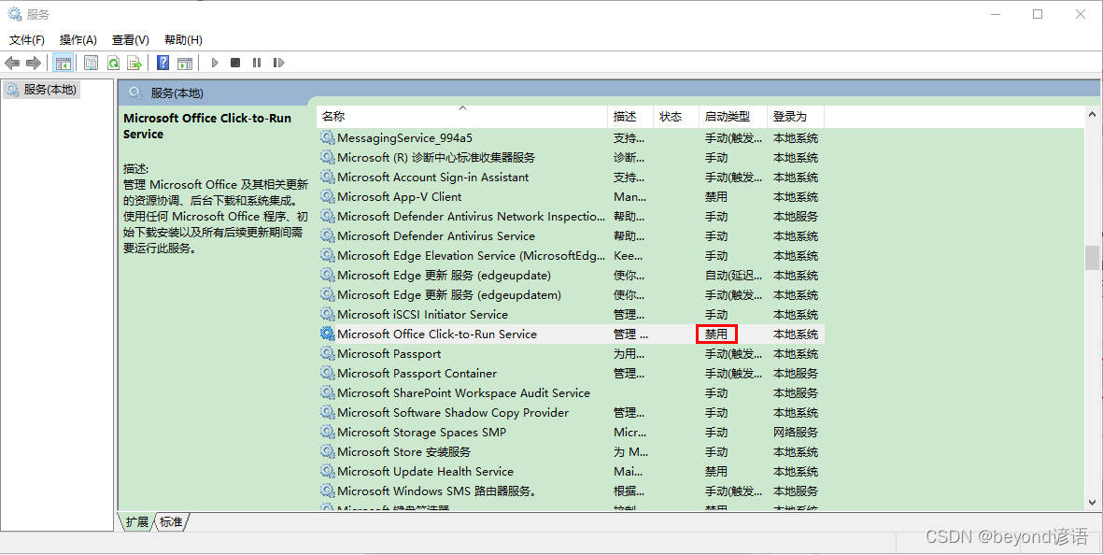This screenshot has width=1103, height=555.
Task: Click the Microsoft Passport Container gear icon
Action: 327,374
